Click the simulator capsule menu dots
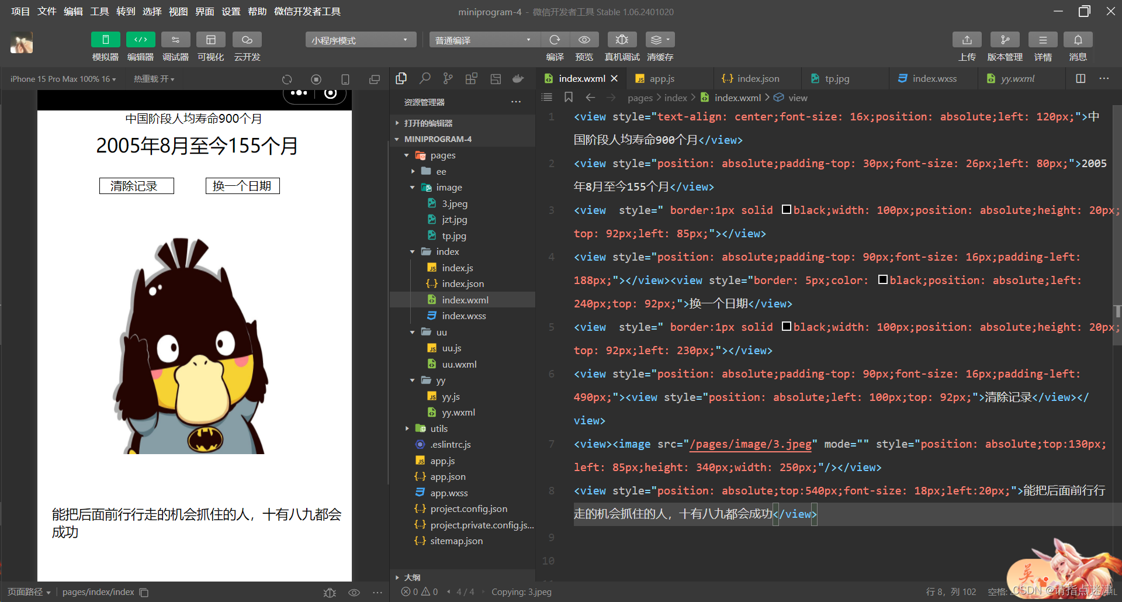The image size is (1122, 602). (299, 94)
